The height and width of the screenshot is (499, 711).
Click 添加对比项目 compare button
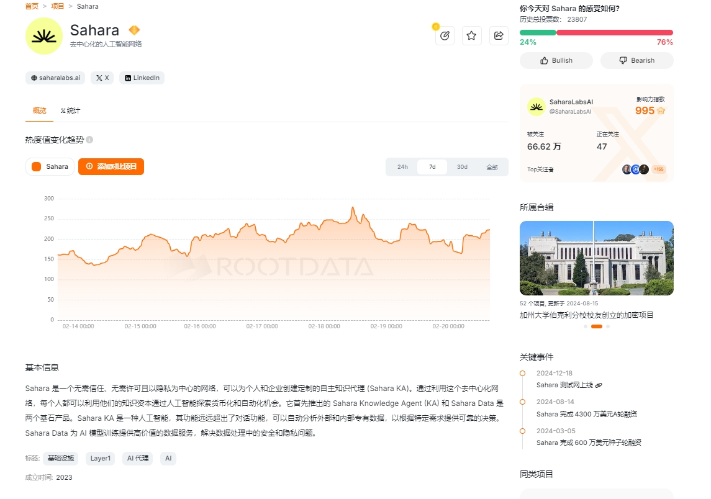click(x=111, y=166)
